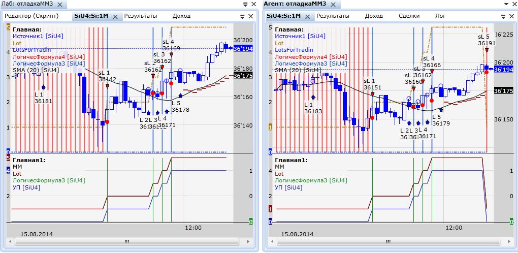Open Результаты tab in Лаб window

coord(140,16)
